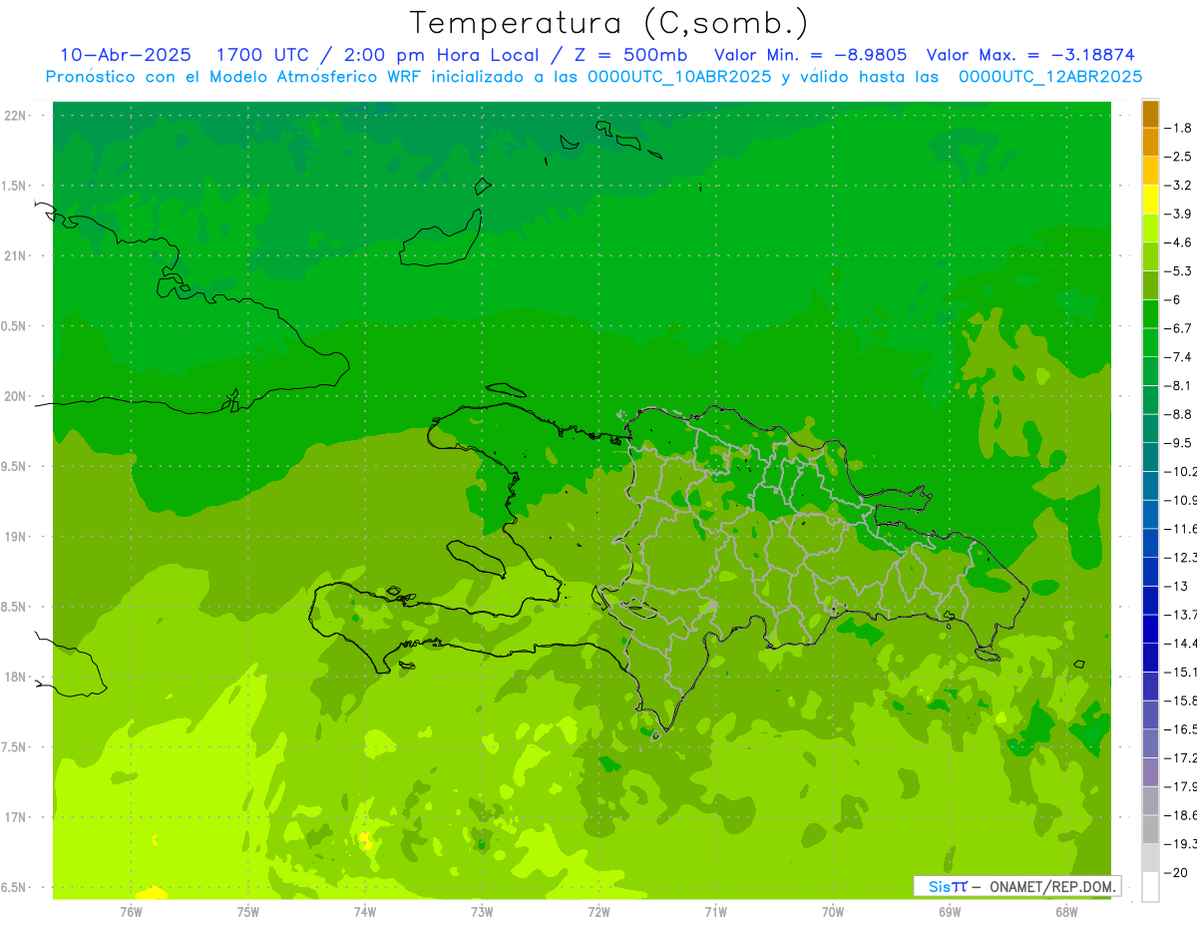The image size is (1197, 925).
Task: Click the "-4.6" legend value
Action: click(x=1178, y=242)
